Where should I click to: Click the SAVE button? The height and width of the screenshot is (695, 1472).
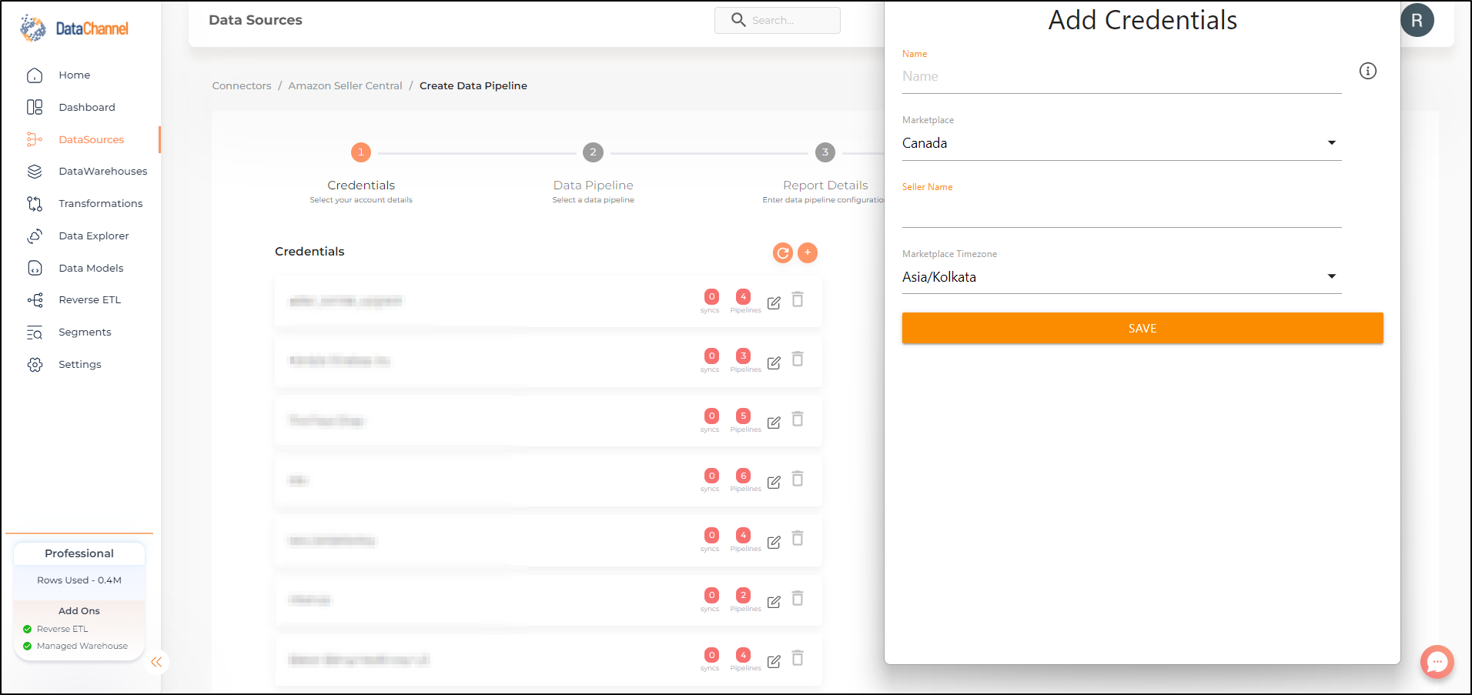[1142, 328]
